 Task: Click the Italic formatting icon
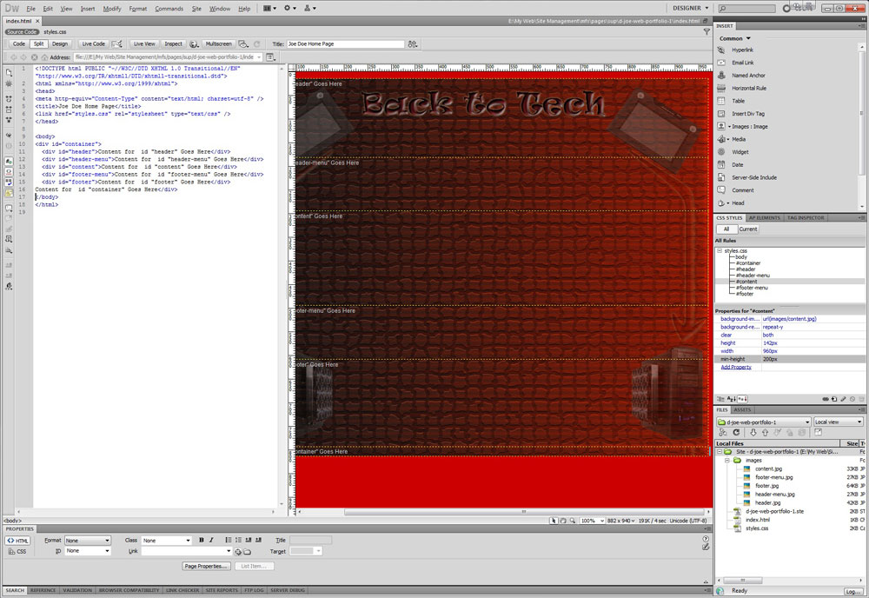pyautogui.click(x=210, y=541)
